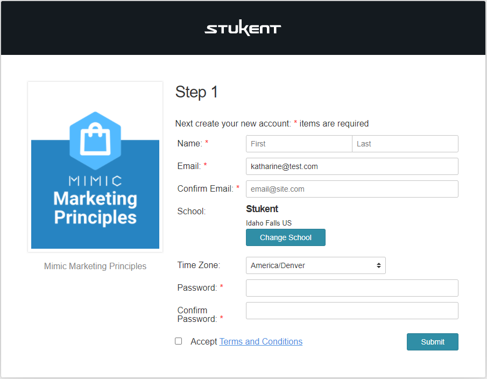This screenshot has width=487, height=379.
Task: Click the Idaho Falls US location text
Action: tap(269, 223)
